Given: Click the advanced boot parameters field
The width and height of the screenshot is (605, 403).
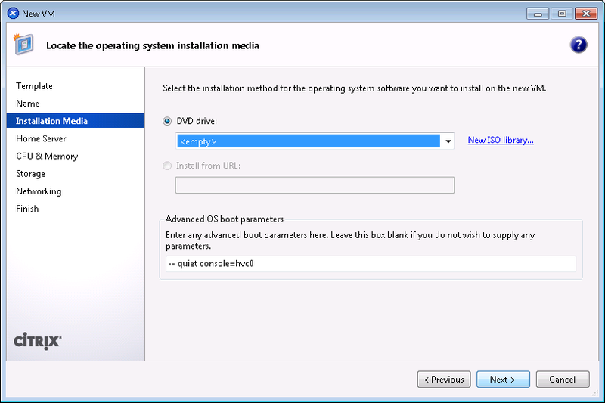Looking at the screenshot, I should point(371,264).
